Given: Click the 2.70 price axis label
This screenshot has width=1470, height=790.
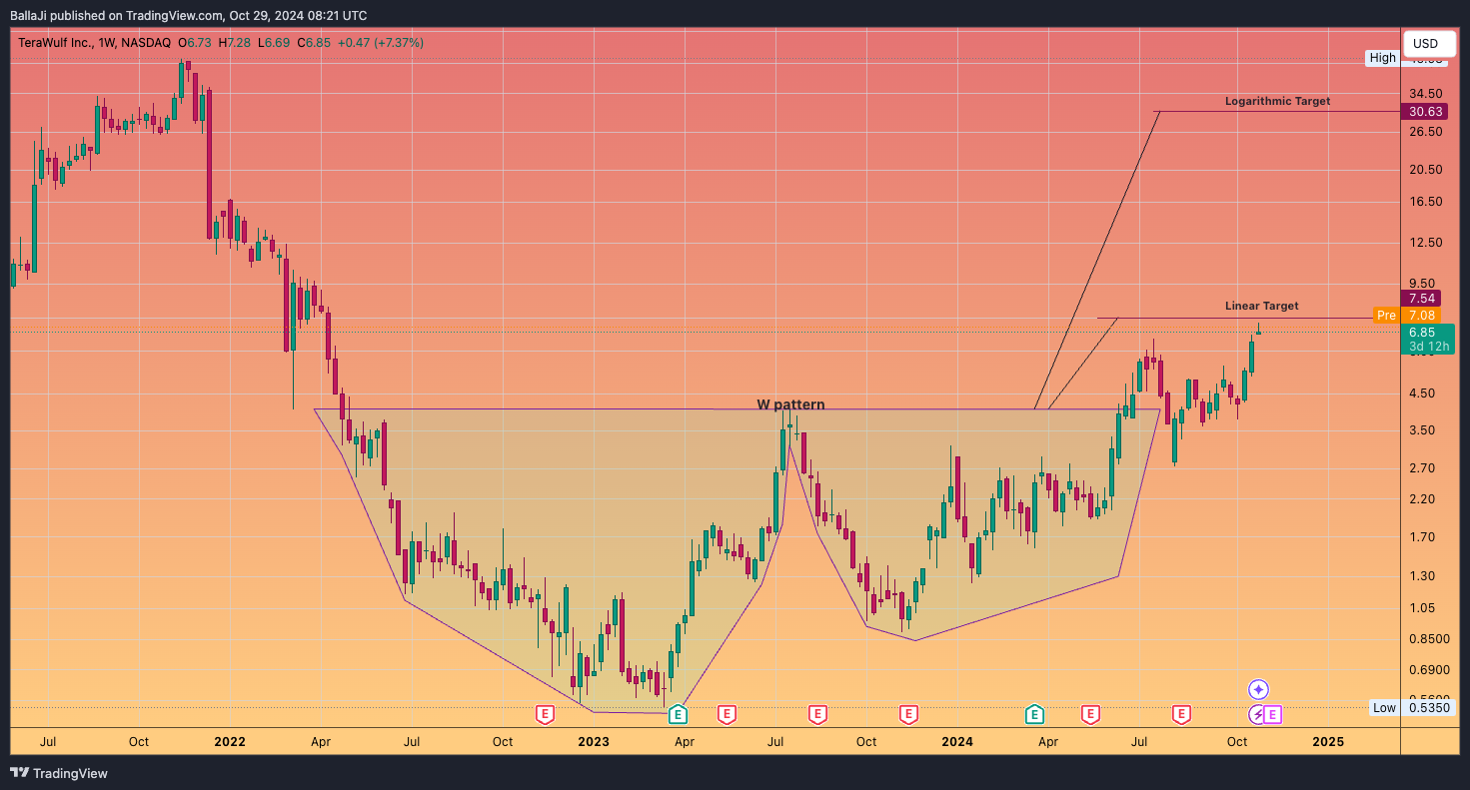Looking at the screenshot, I should click(1422, 468).
